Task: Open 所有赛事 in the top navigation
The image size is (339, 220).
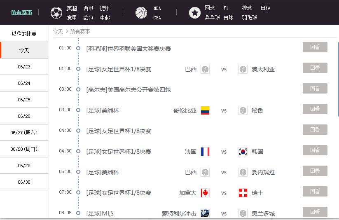Action: (x=21, y=12)
